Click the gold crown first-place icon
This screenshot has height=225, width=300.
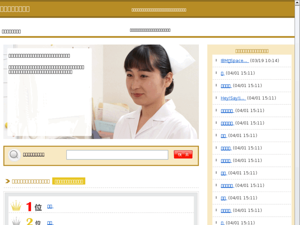tap(16, 206)
